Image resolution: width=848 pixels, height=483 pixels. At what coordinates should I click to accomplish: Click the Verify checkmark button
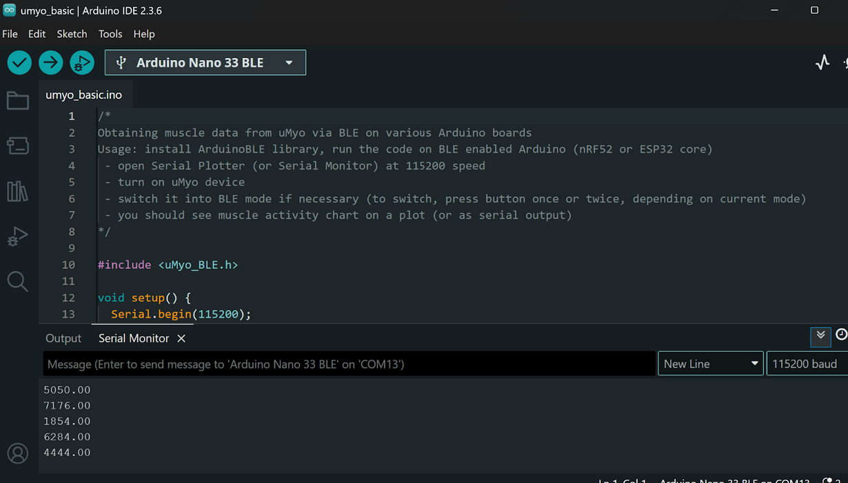click(19, 63)
